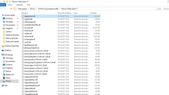Select CaptureUtilInt.dll file name
The height and width of the screenshot is (95, 169).
31,92
